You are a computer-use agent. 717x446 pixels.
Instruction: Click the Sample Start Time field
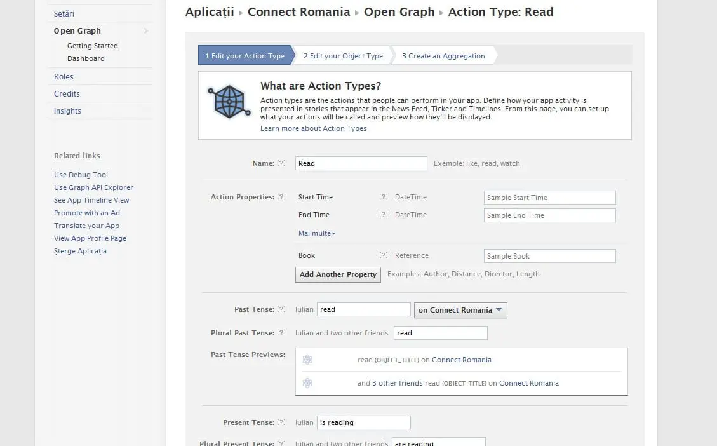click(x=549, y=198)
